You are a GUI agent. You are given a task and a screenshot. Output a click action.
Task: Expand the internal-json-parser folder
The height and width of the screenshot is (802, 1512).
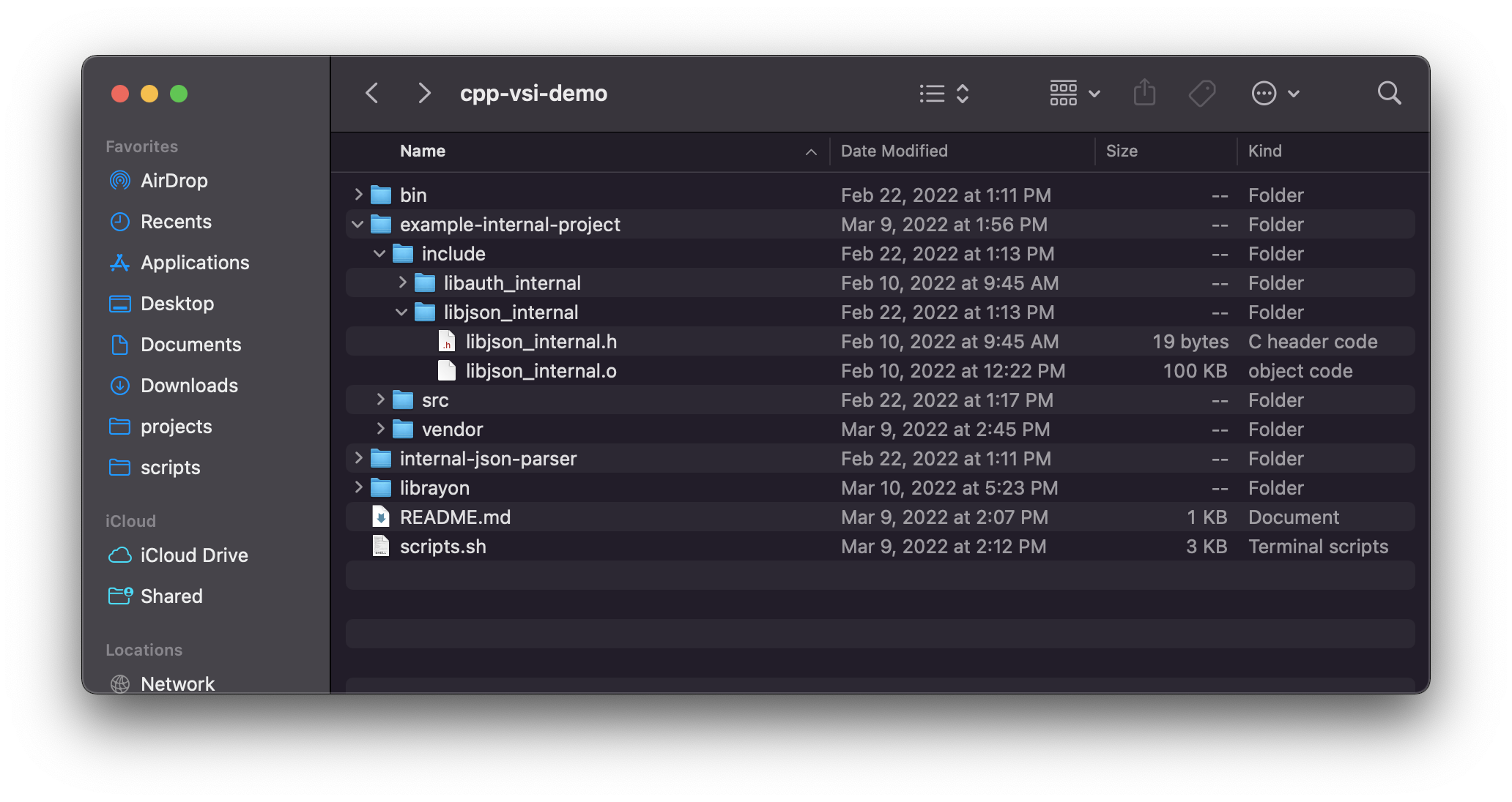358,458
